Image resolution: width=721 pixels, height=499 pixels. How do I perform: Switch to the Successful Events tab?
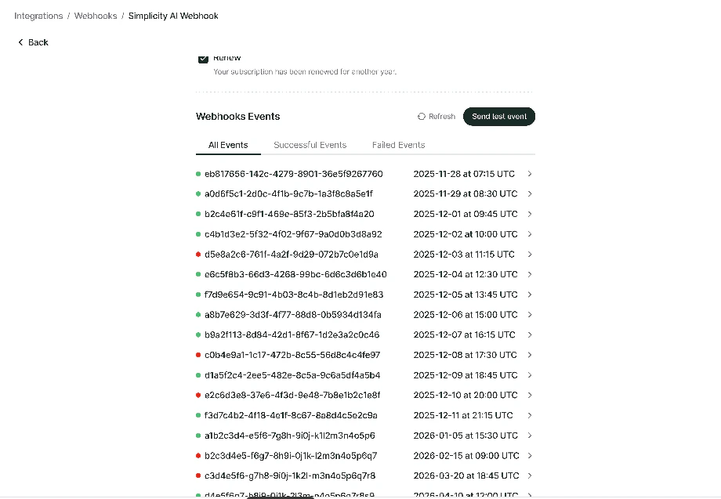310,145
